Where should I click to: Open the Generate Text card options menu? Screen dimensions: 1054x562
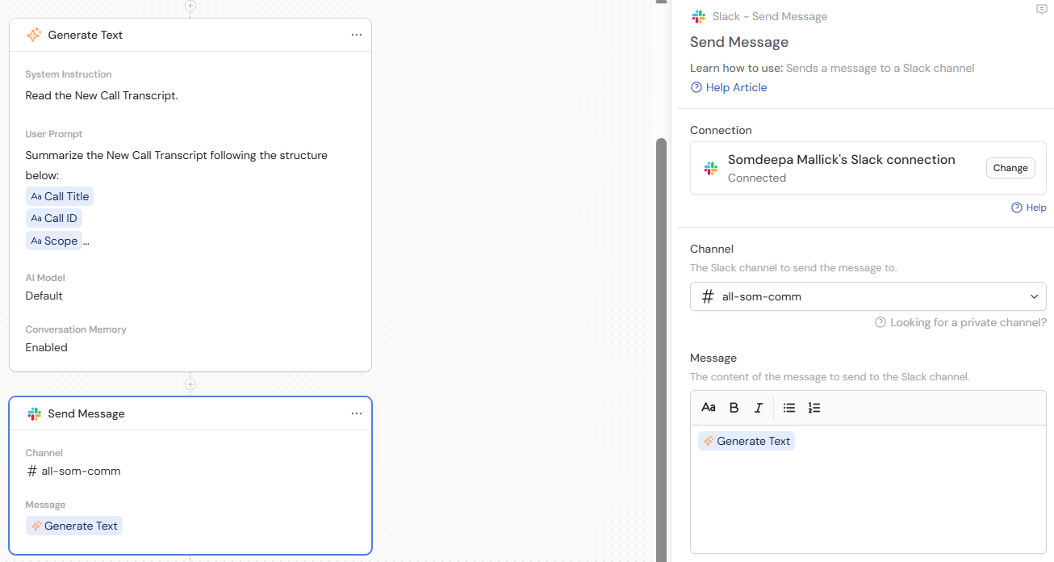[356, 35]
